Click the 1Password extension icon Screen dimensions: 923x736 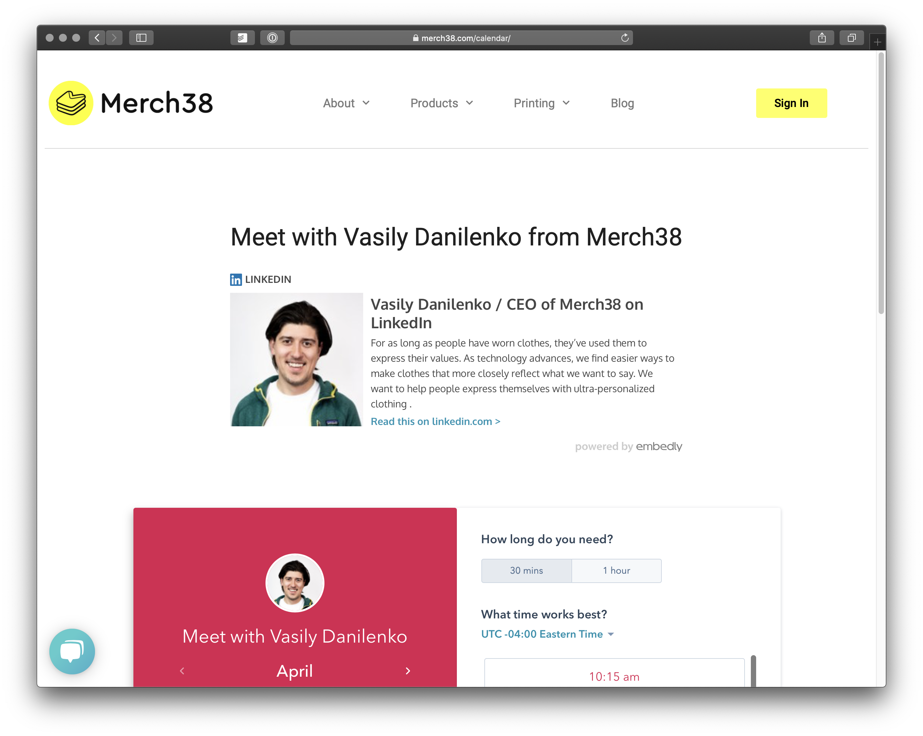(272, 38)
